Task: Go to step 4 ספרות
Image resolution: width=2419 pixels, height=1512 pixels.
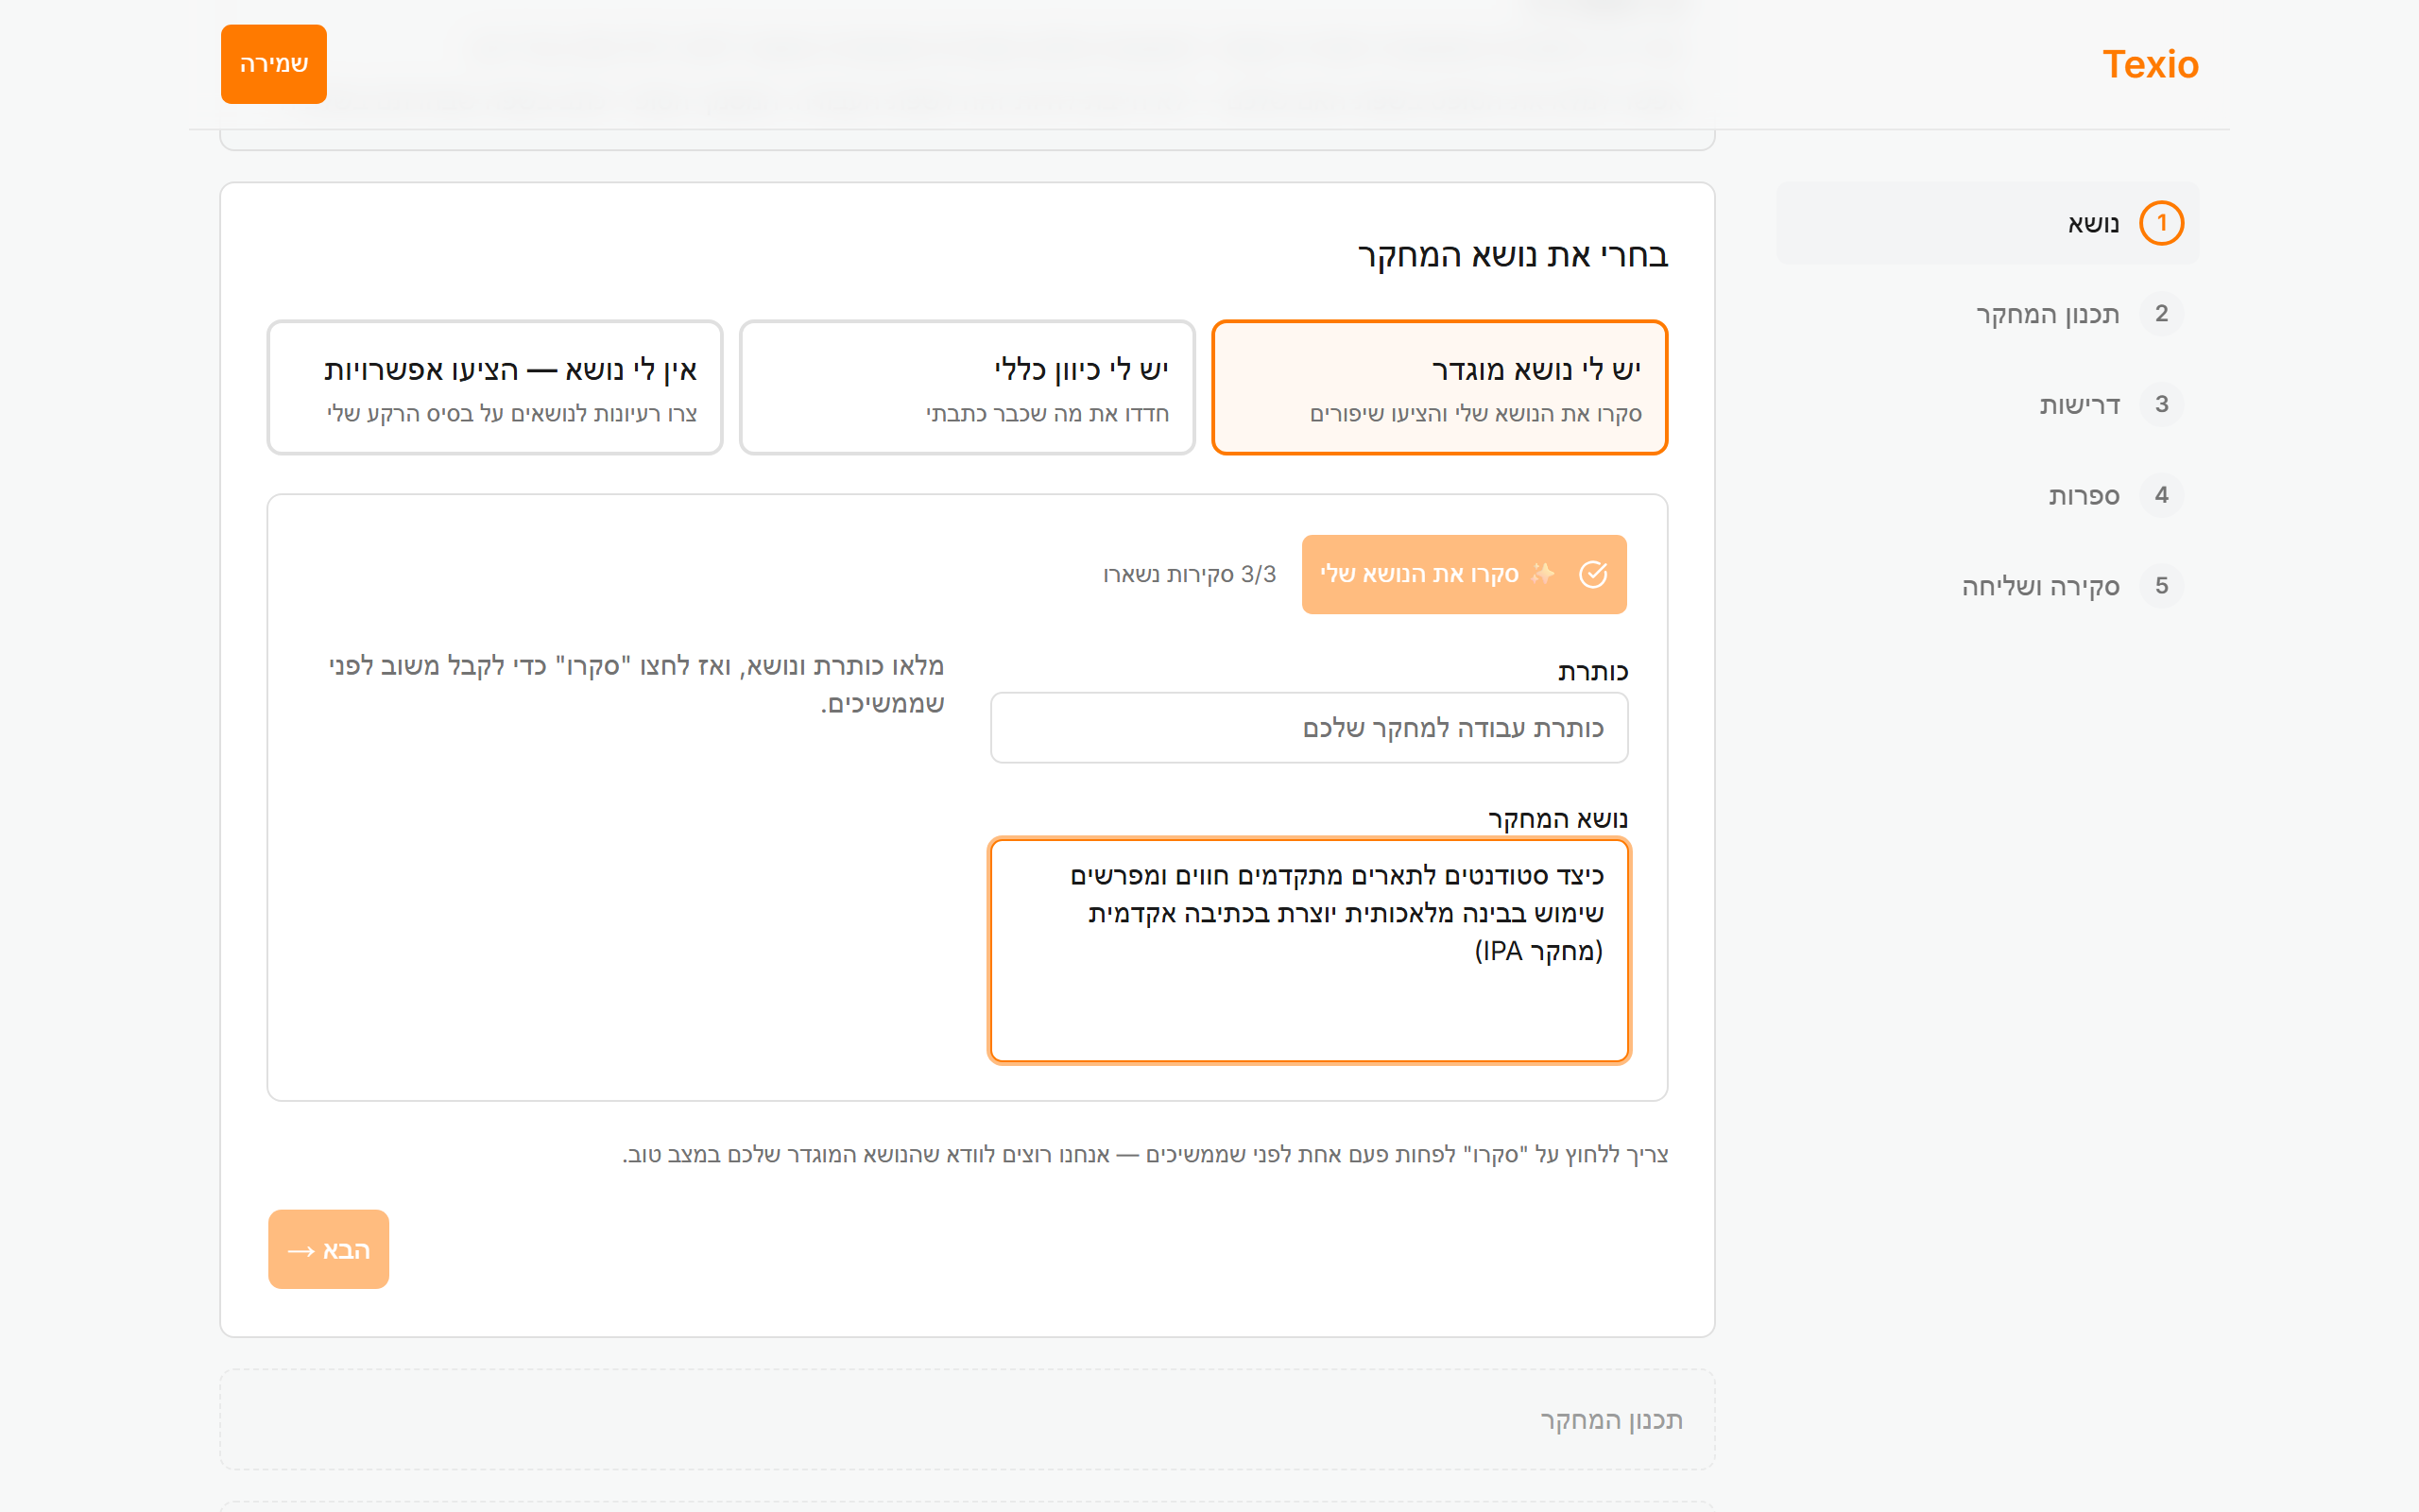Action: 1987,495
